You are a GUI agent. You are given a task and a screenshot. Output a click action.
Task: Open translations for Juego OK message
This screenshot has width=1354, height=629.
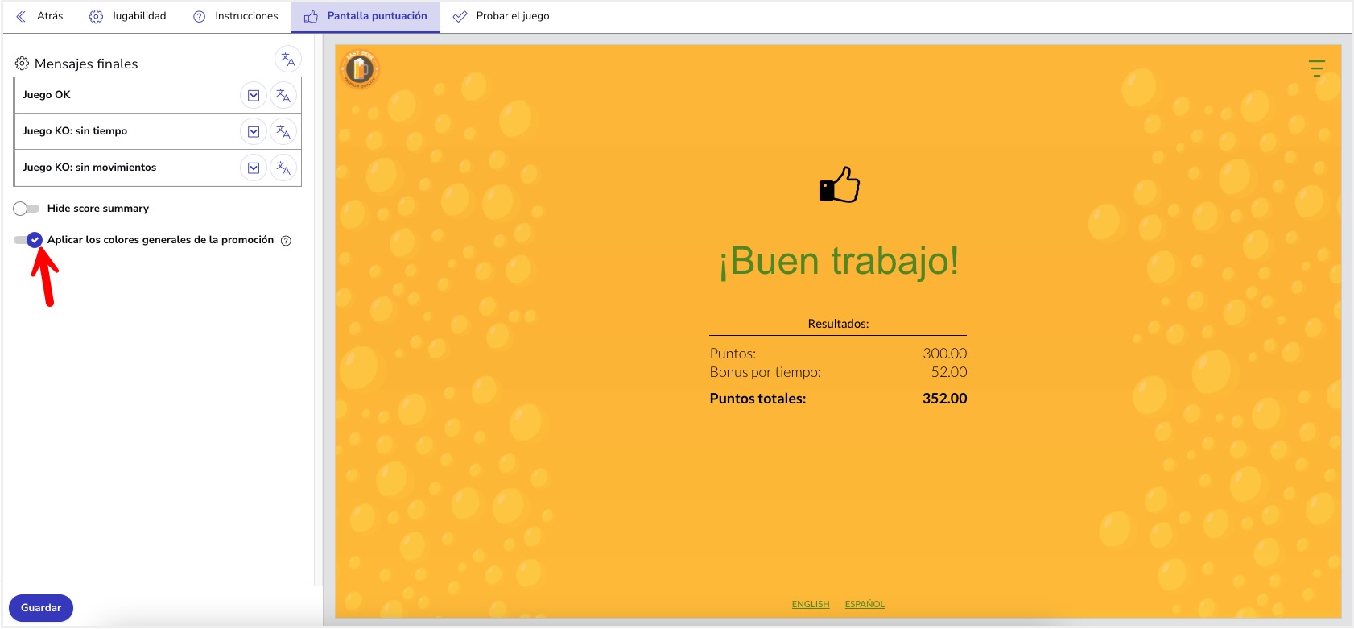[x=283, y=96]
